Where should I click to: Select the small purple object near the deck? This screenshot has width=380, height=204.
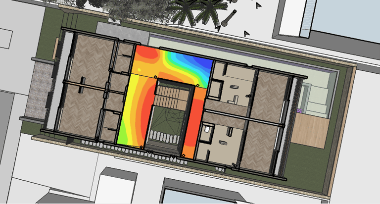click(299, 111)
